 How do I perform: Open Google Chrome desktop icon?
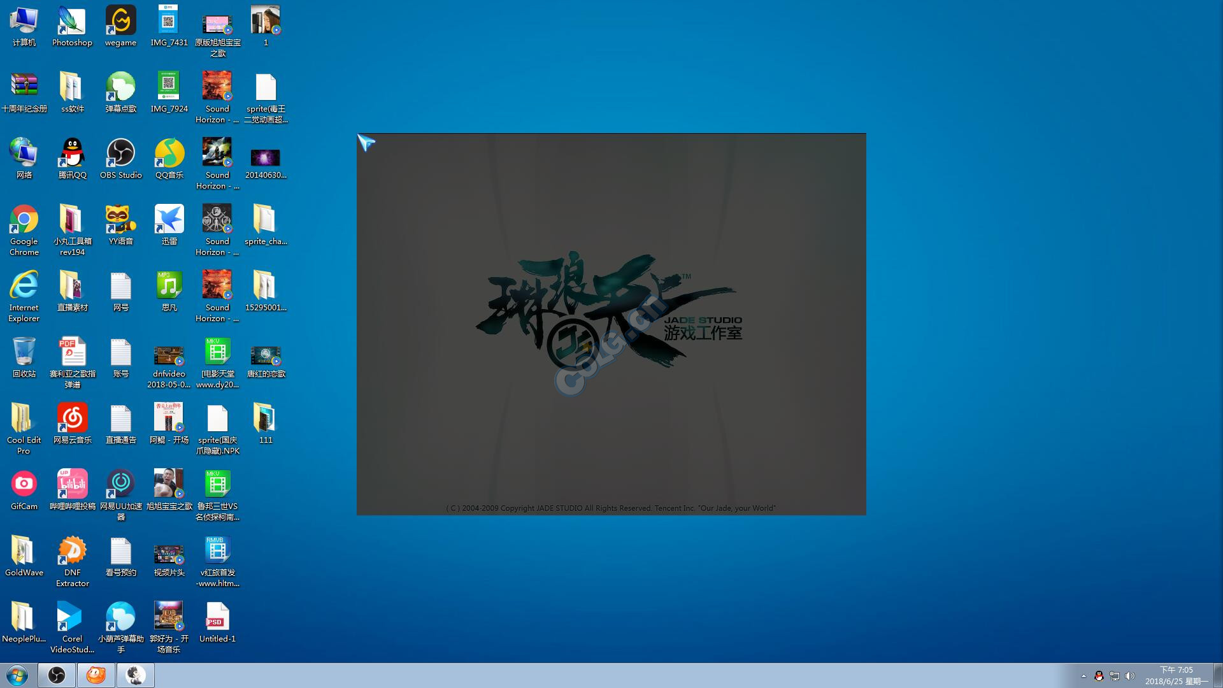(24, 221)
